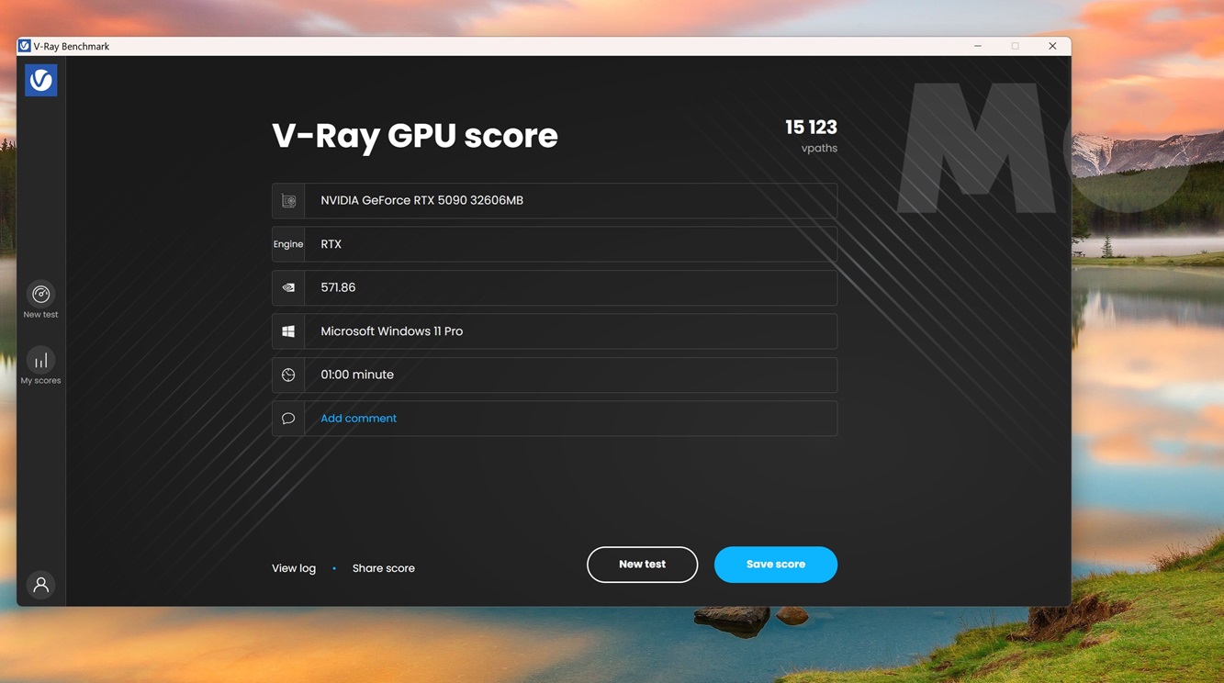
Task: Click the NVIDIA driver icon next to 571.86
Action: click(288, 288)
